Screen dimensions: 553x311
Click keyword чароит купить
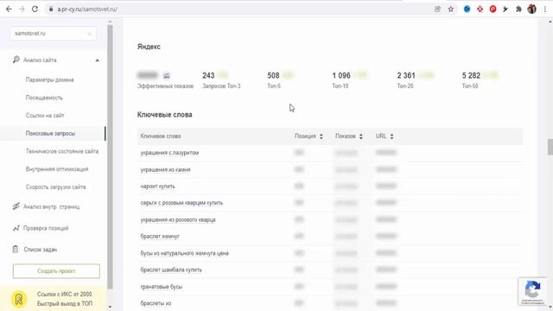(x=157, y=187)
